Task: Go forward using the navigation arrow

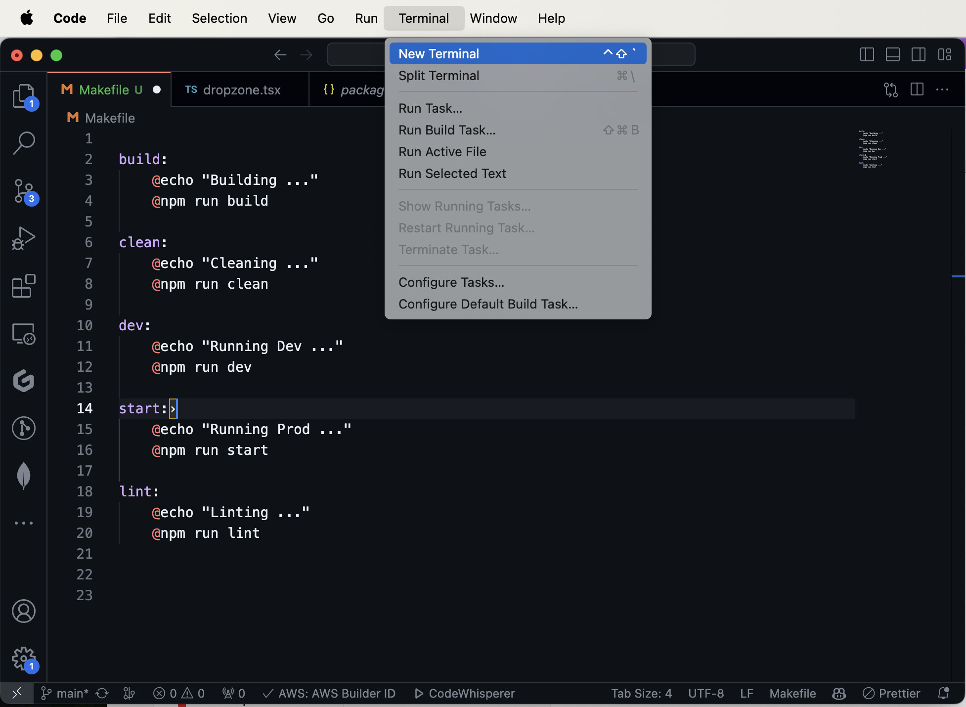Action: tap(306, 55)
